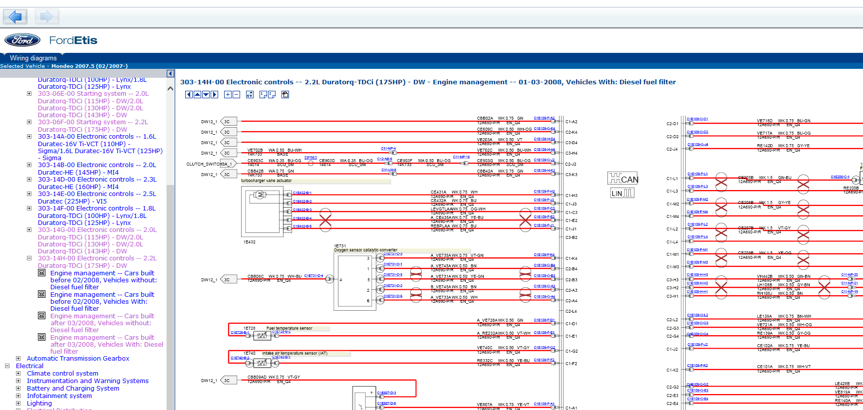This screenshot has width=863, height=410.
Task: Open Battery and Charging System link
Action: [x=73, y=389]
